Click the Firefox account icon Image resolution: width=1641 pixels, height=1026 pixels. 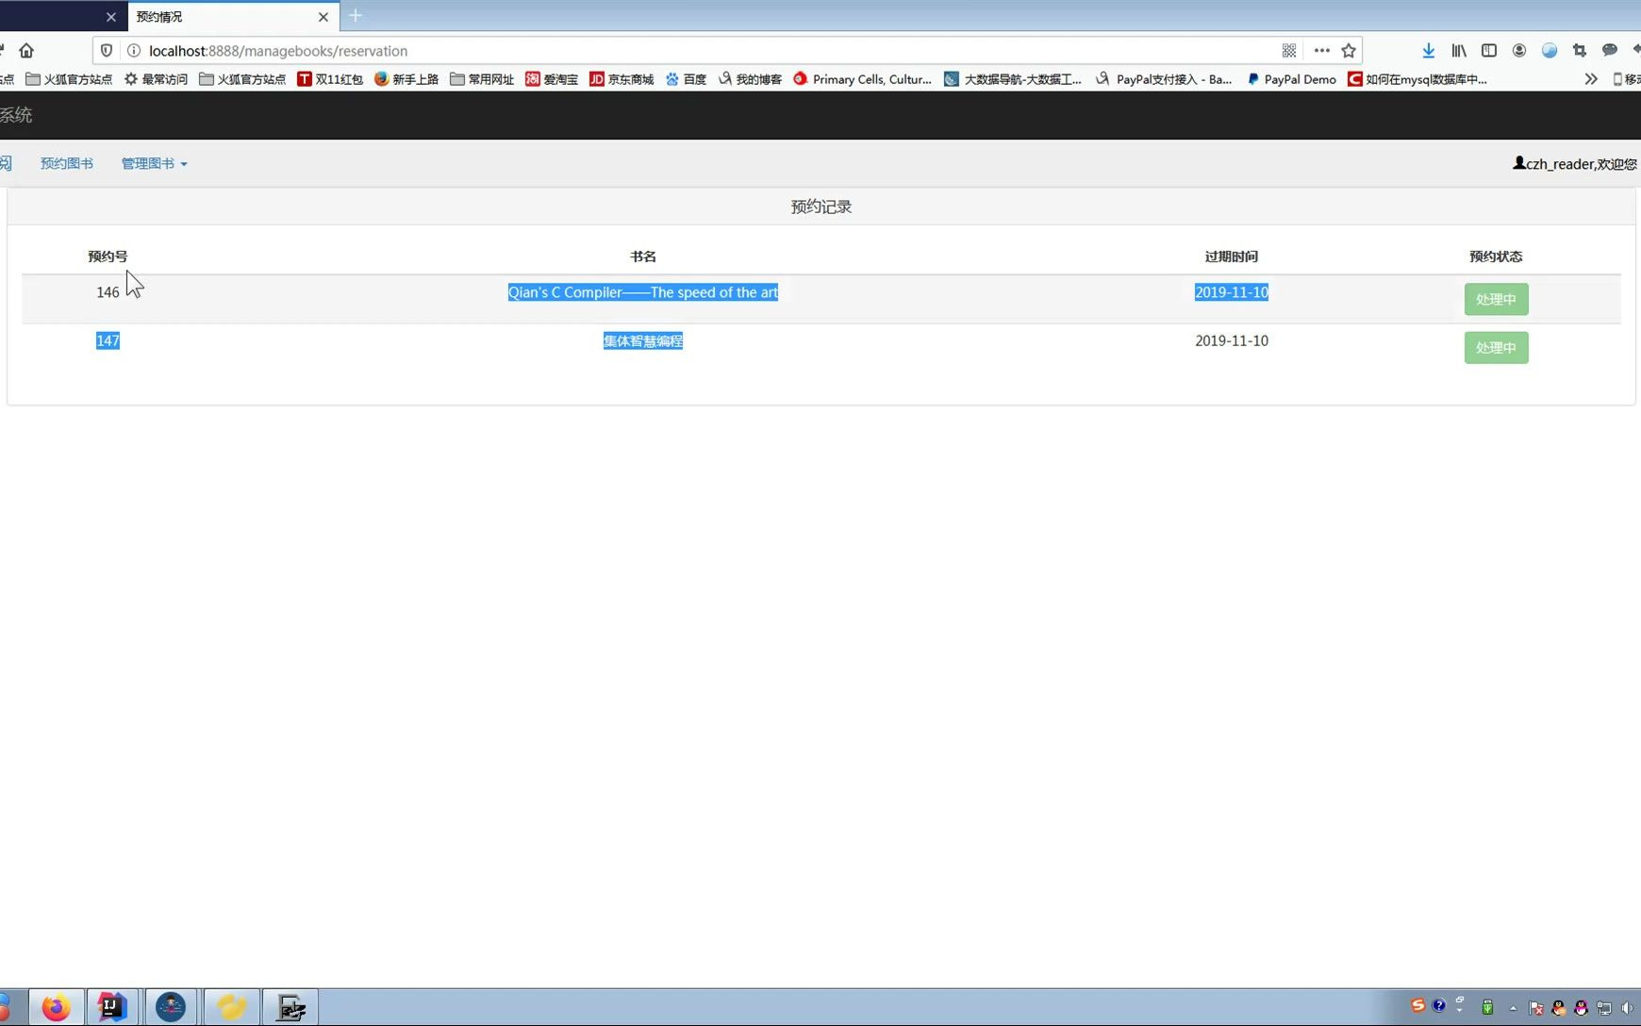click(1518, 50)
